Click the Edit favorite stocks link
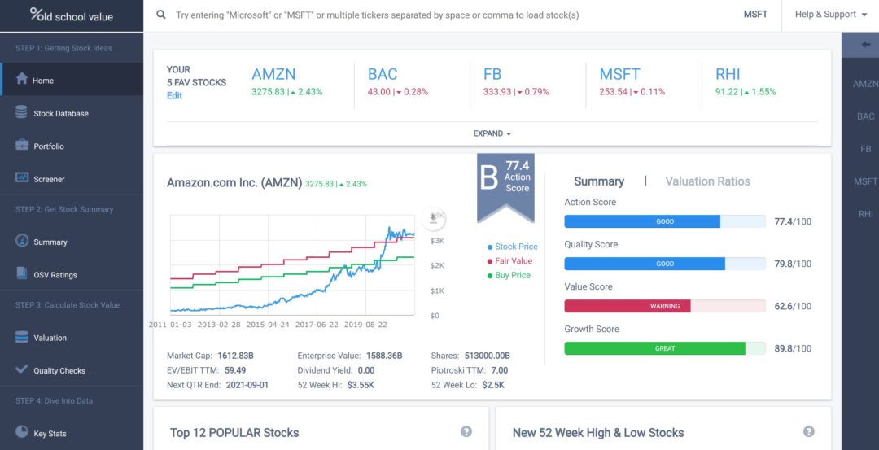 tap(174, 96)
